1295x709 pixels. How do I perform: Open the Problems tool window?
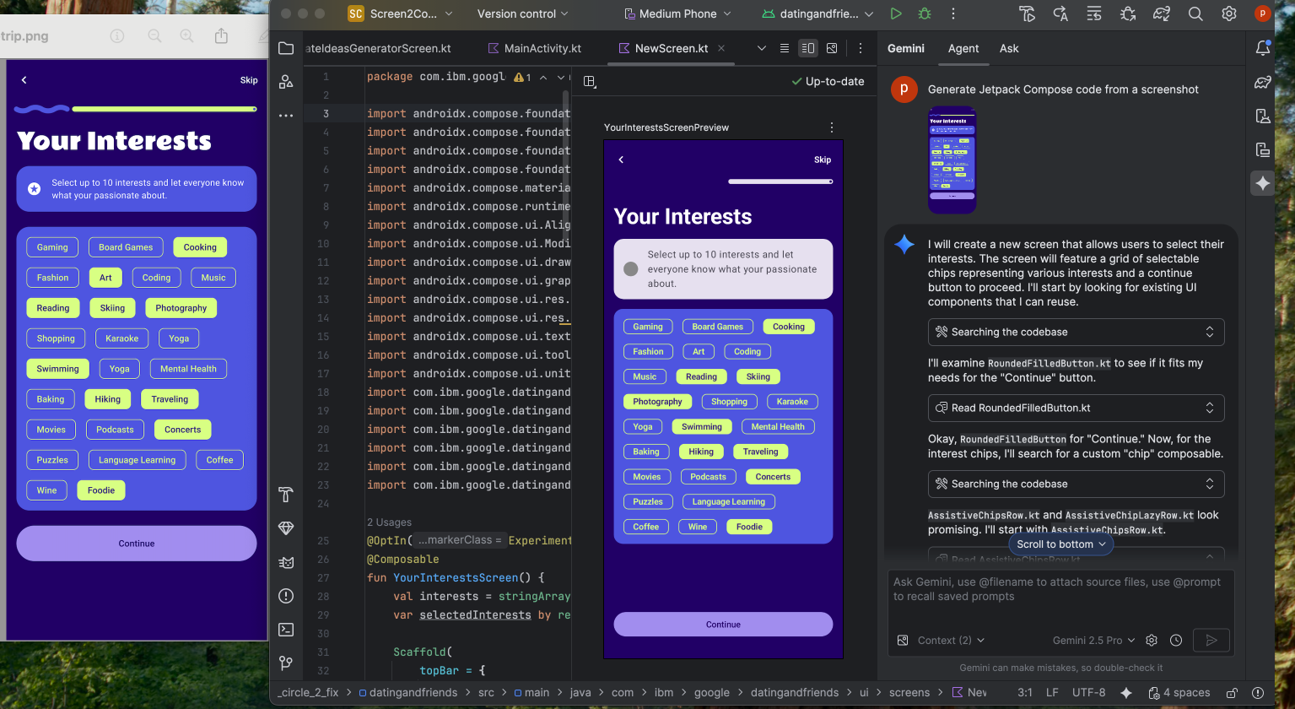286,595
